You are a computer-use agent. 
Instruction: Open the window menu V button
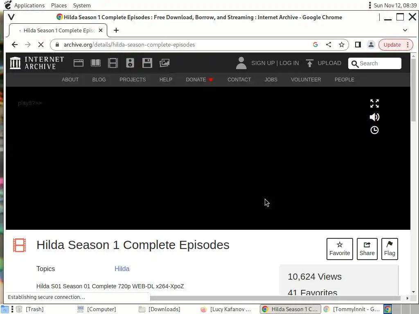pyautogui.click(x=11, y=17)
